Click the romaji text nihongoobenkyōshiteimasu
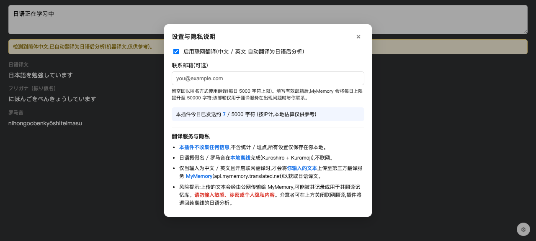This screenshot has width=536, height=241. (x=45, y=123)
